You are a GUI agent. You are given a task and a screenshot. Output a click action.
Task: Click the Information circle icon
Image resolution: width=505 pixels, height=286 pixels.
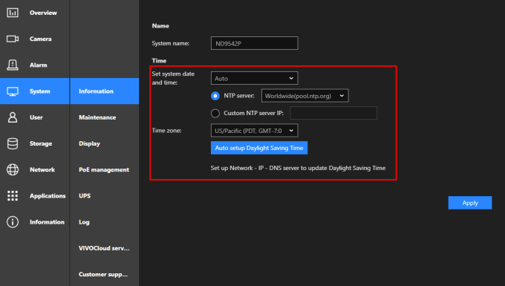click(x=13, y=222)
